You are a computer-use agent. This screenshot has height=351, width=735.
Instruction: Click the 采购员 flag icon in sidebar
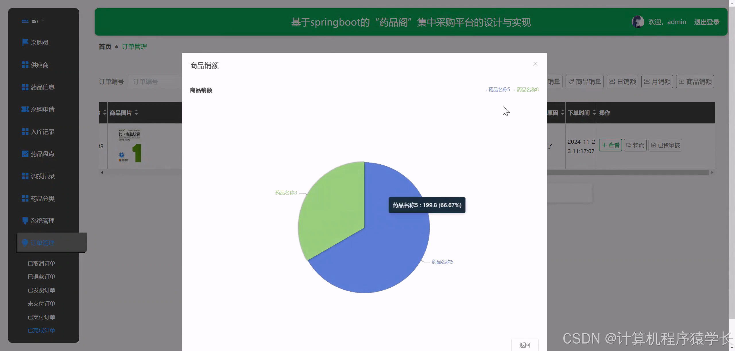click(x=25, y=42)
